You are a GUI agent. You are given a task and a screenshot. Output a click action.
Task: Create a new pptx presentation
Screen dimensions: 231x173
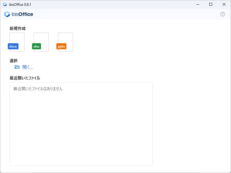click(65, 42)
